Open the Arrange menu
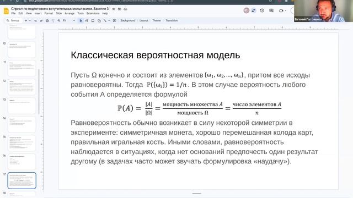This screenshot has width=353, height=198. 69,13
